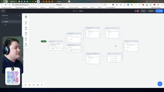The height and width of the screenshot is (92, 164).
Task: Open the AI steps palette
Action: 26,17
